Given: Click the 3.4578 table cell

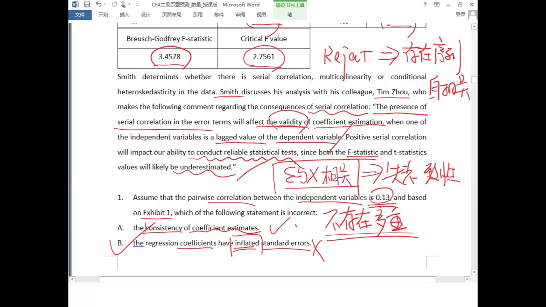Looking at the screenshot, I should pos(168,58).
